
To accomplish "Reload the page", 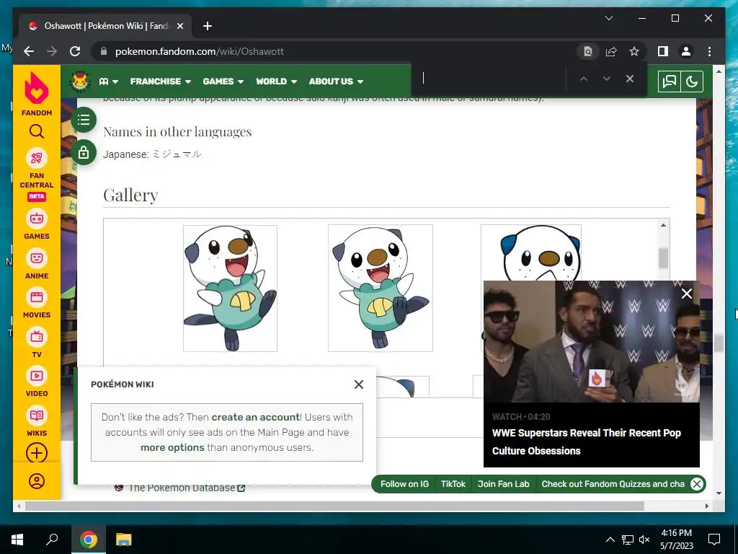I will click(x=75, y=51).
